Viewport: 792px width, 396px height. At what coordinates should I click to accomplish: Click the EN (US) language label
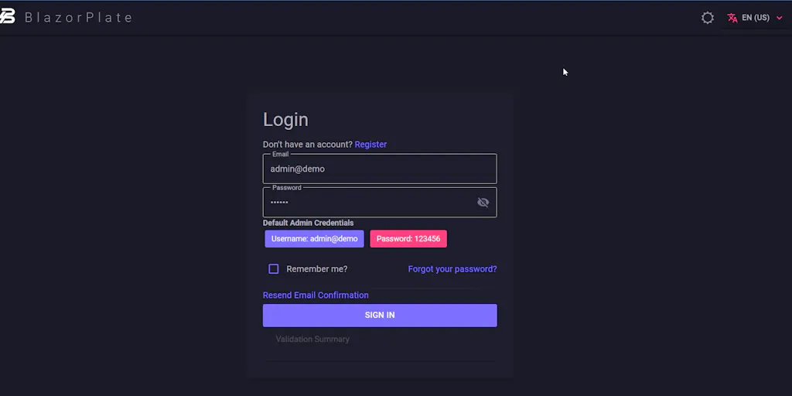coord(756,18)
